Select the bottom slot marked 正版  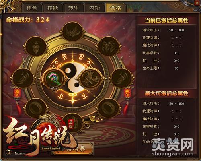tap(72, 123)
